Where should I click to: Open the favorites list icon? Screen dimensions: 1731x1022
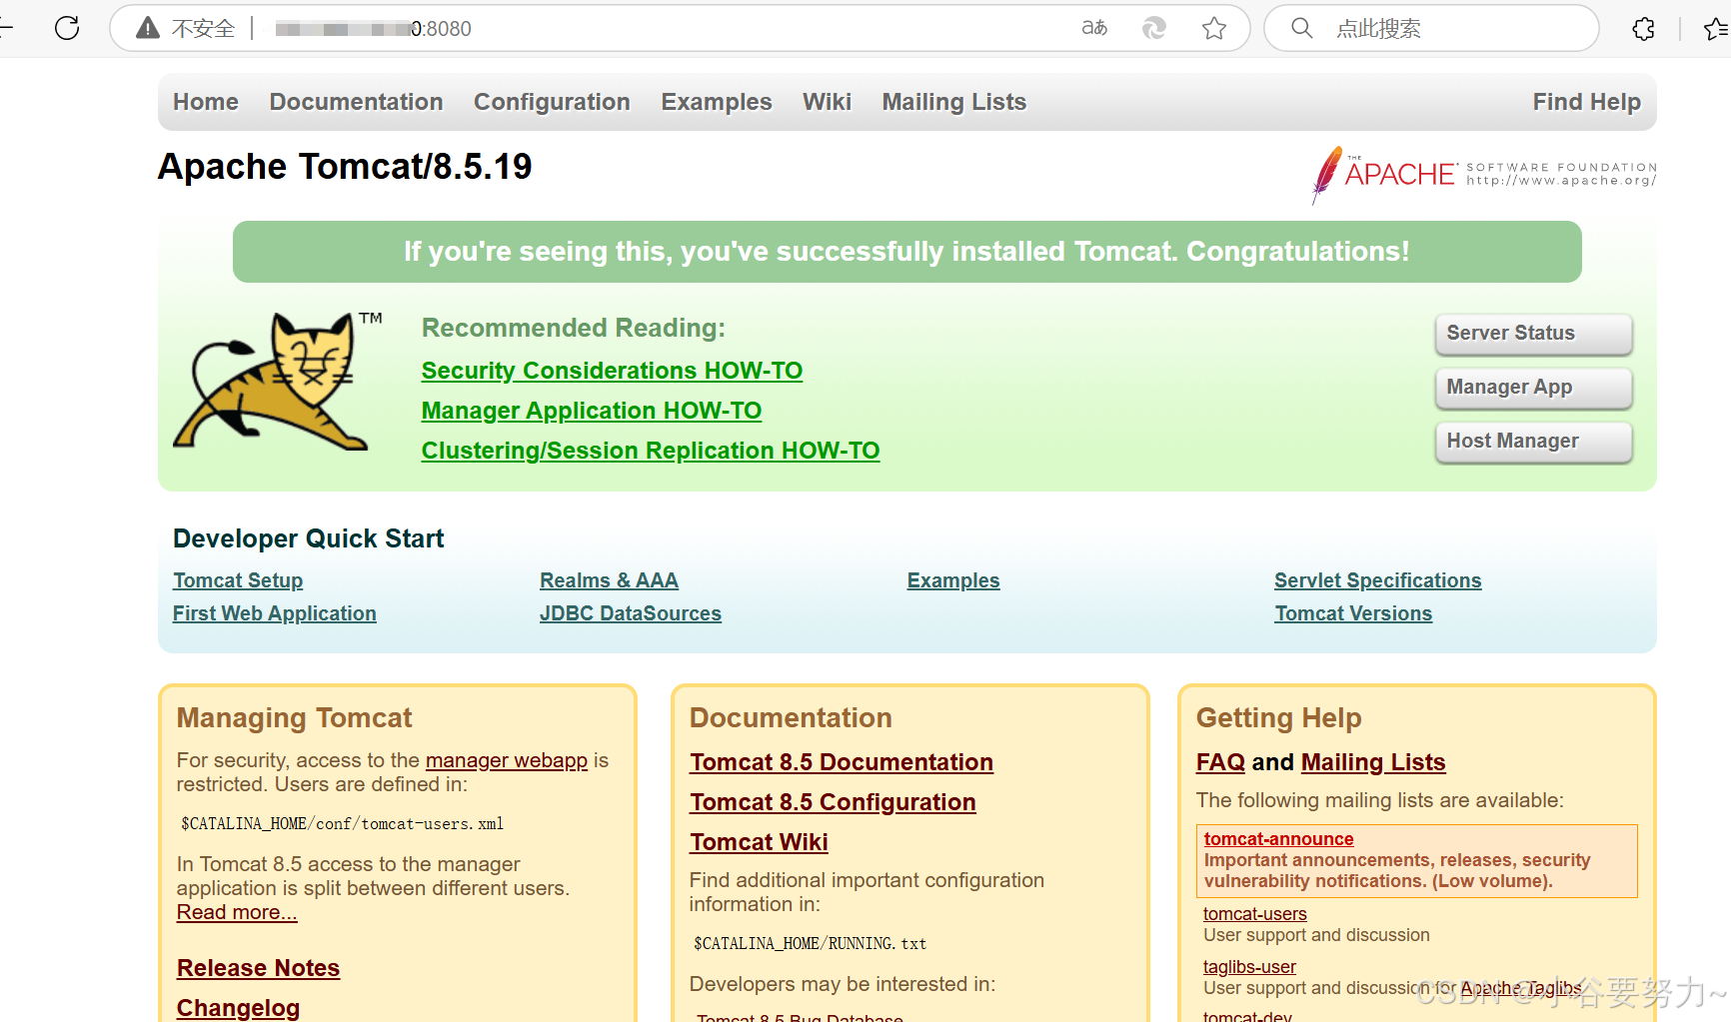pos(1717,29)
